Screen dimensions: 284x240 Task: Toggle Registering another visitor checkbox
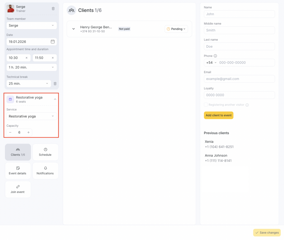coord(206,105)
